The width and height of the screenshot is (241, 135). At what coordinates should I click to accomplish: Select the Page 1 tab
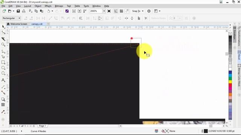tap(42, 126)
